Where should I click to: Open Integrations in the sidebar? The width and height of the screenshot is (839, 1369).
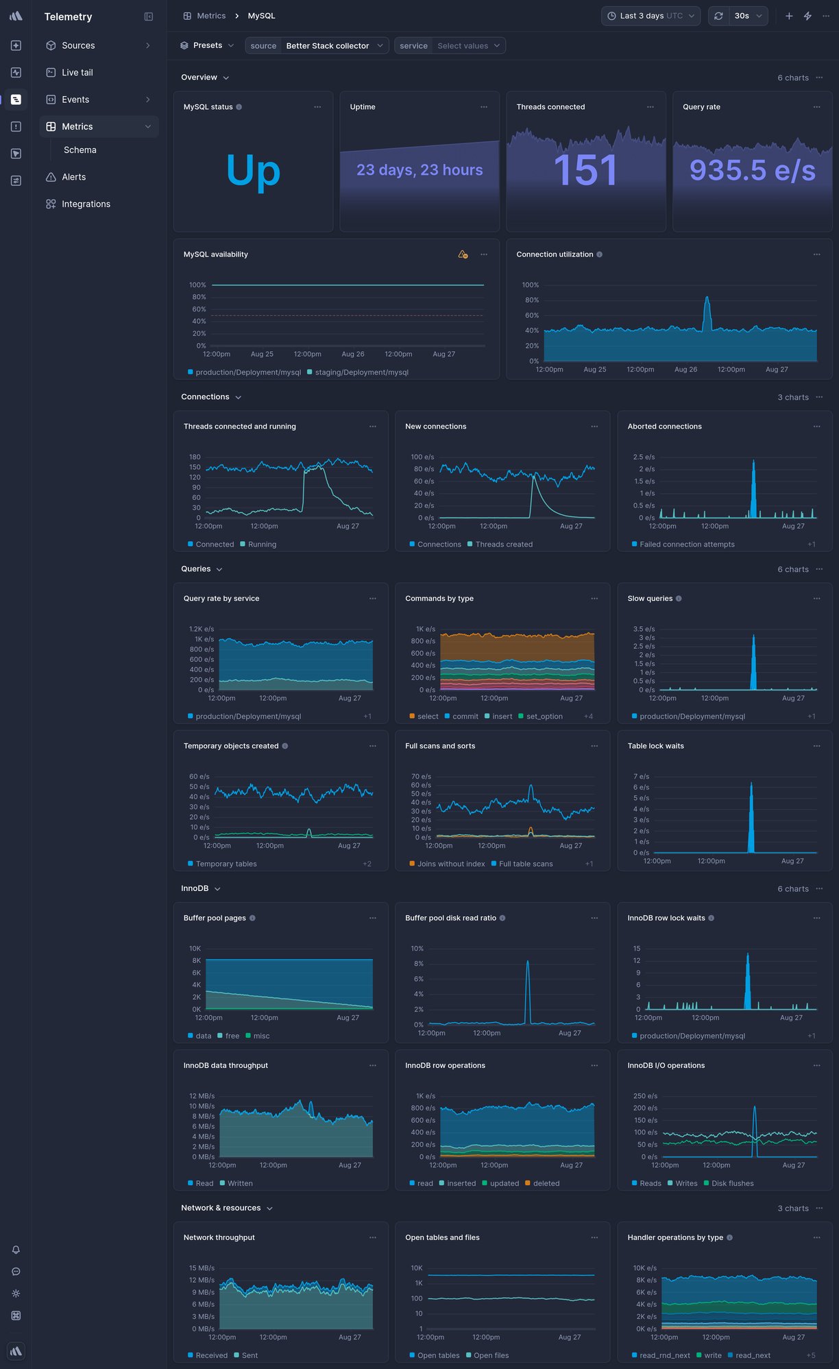click(x=99, y=204)
